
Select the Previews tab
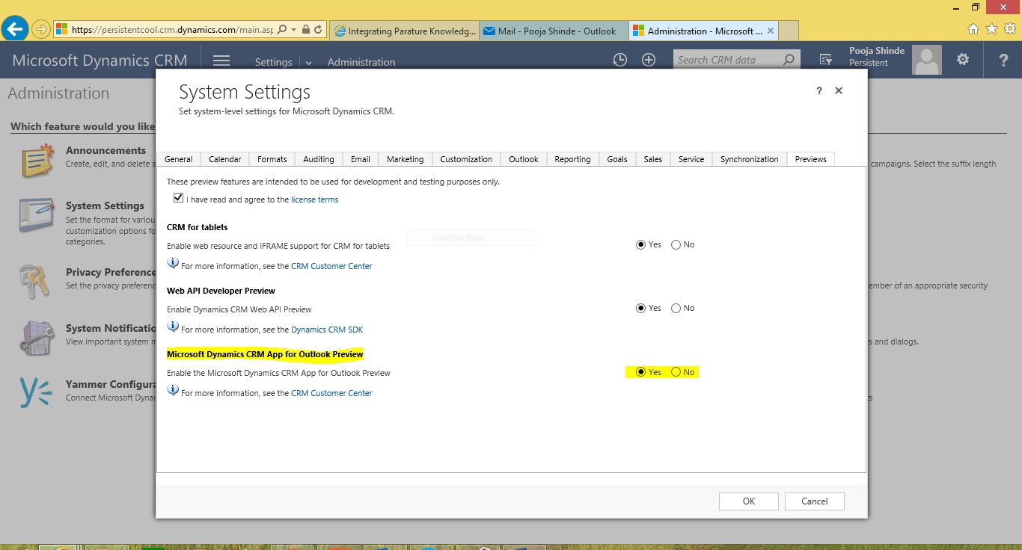811,159
